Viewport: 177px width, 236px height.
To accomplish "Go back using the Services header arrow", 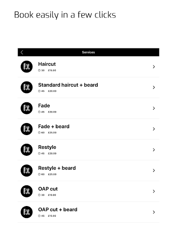I will point(22,52).
